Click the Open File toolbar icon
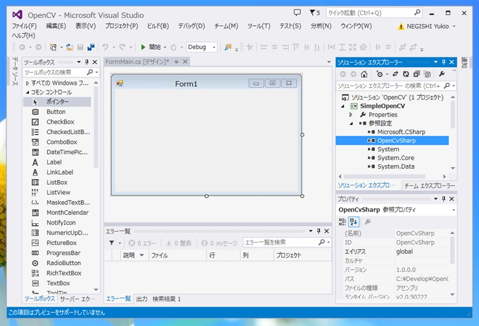Viewport: 479px width, 326px height. 70,47
